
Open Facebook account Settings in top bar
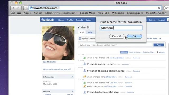point(153,20)
